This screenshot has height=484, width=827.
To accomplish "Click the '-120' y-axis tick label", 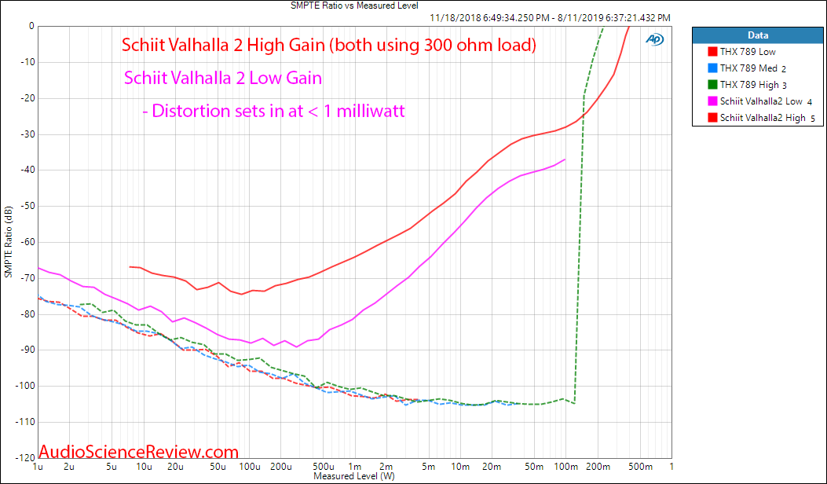I will coord(25,457).
